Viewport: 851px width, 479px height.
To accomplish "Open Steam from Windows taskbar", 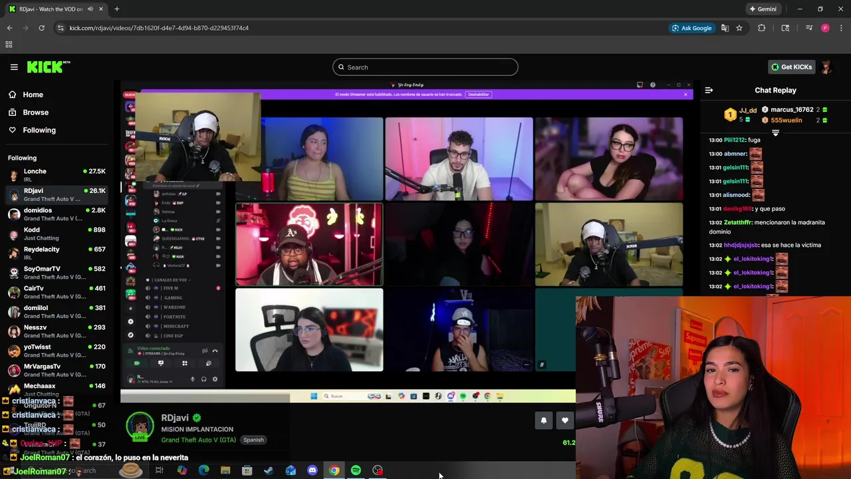I will coord(269,470).
